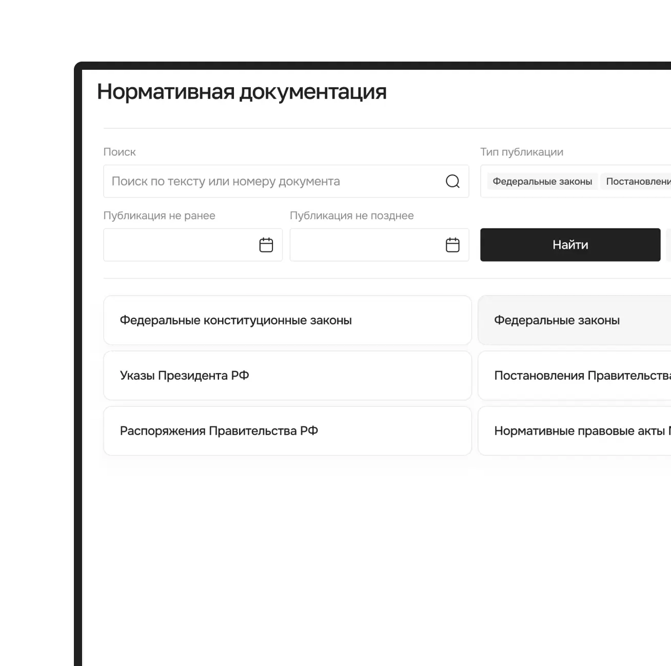This screenshot has width=671, height=666.
Task: Open "Постановления Правительства" card
Action: pyautogui.click(x=575, y=376)
